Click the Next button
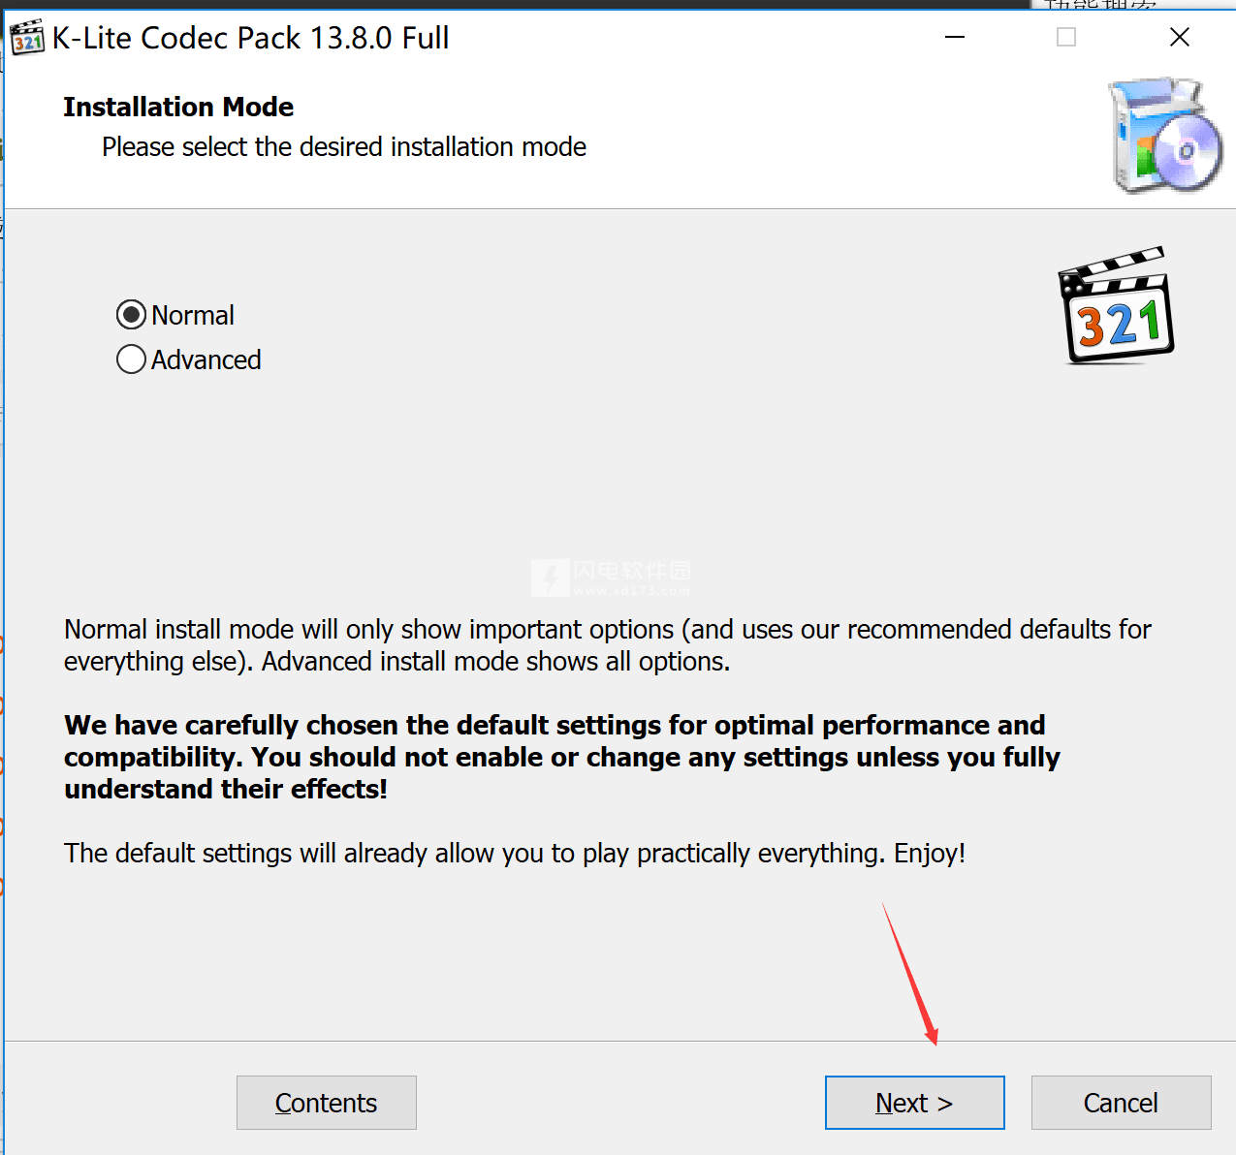This screenshot has width=1236, height=1155. pyautogui.click(x=914, y=1103)
